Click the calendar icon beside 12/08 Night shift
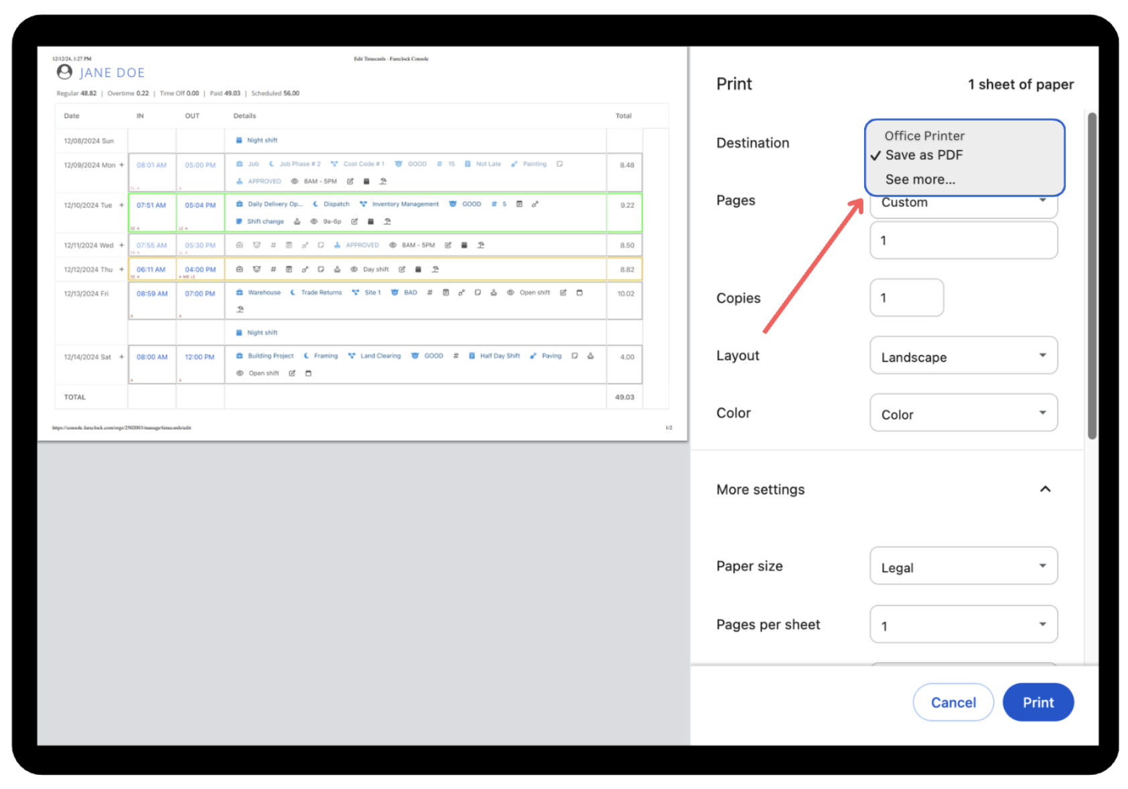1128x789 pixels. 239,141
